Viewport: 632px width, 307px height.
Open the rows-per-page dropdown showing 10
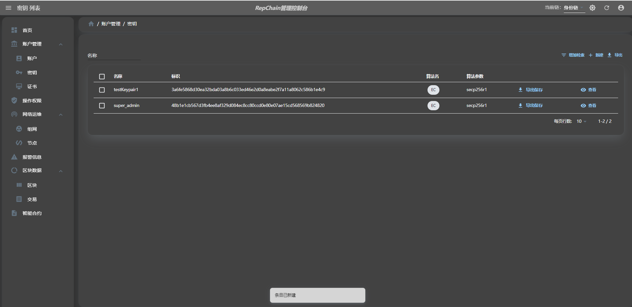coord(581,121)
